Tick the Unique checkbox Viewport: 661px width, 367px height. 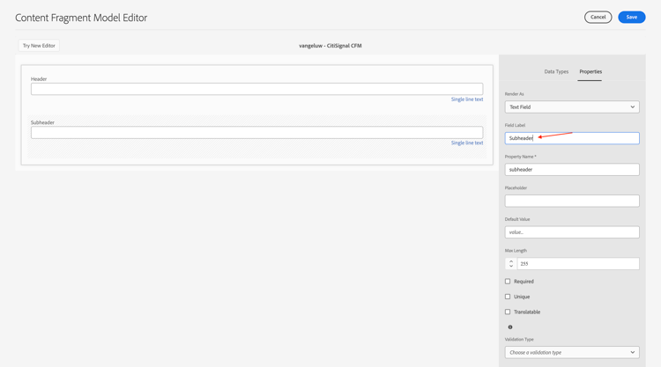(508, 297)
